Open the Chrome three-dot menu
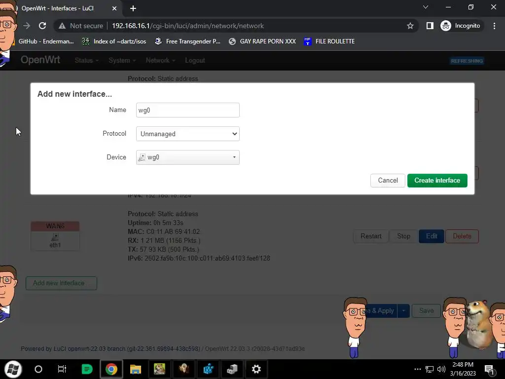This screenshot has width=505, height=379. (x=494, y=26)
